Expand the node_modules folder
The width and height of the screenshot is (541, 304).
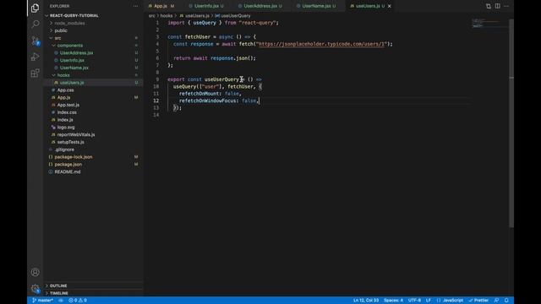pyautogui.click(x=69, y=23)
